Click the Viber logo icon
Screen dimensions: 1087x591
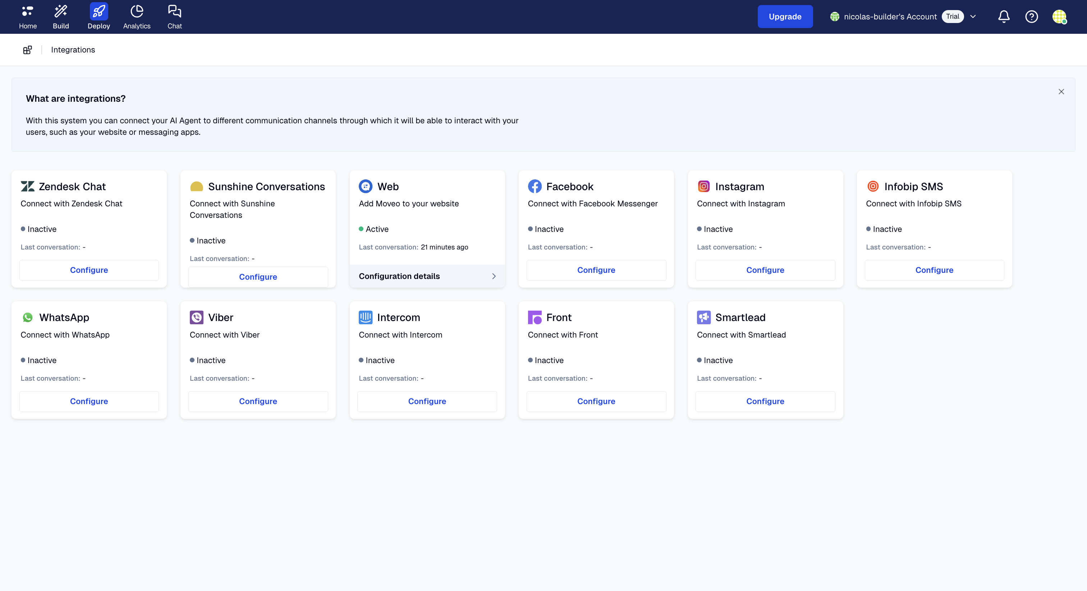[x=197, y=317]
